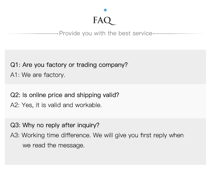Select question Q2 about online price and shipping
The image size is (210, 173).
coord(65,95)
